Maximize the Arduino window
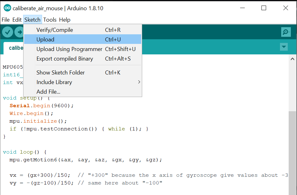This screenshot has height=195, width=297. tap(264, 8)
